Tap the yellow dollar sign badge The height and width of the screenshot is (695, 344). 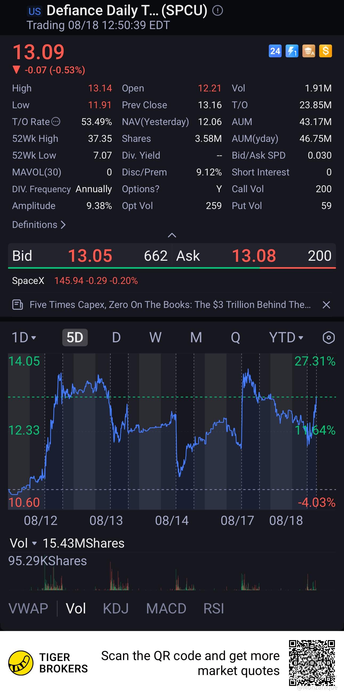coord(325,51)
